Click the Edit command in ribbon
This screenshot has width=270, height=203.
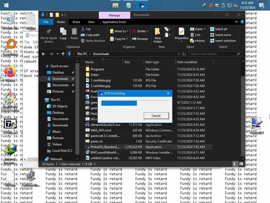coord(195,35)
